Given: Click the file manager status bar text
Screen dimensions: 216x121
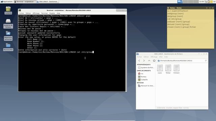Looking at the screenshot, I should [x=173, y=108].
